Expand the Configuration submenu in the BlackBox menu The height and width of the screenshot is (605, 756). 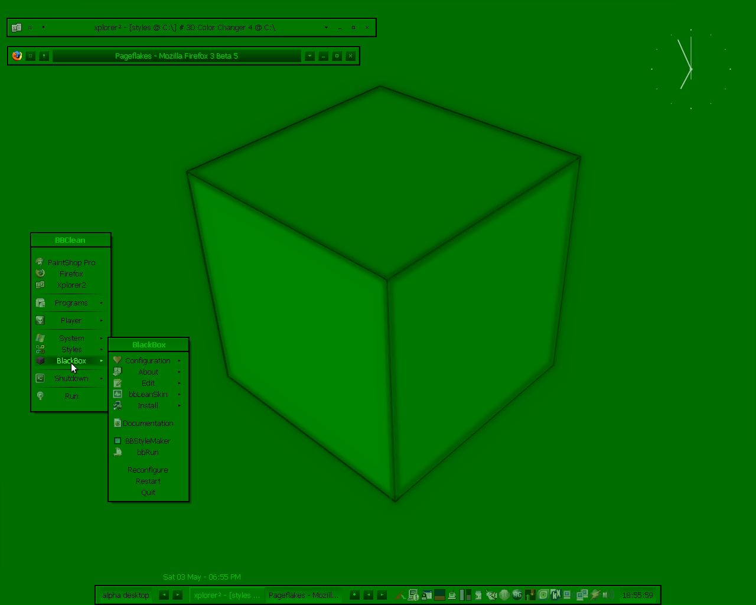148,360
